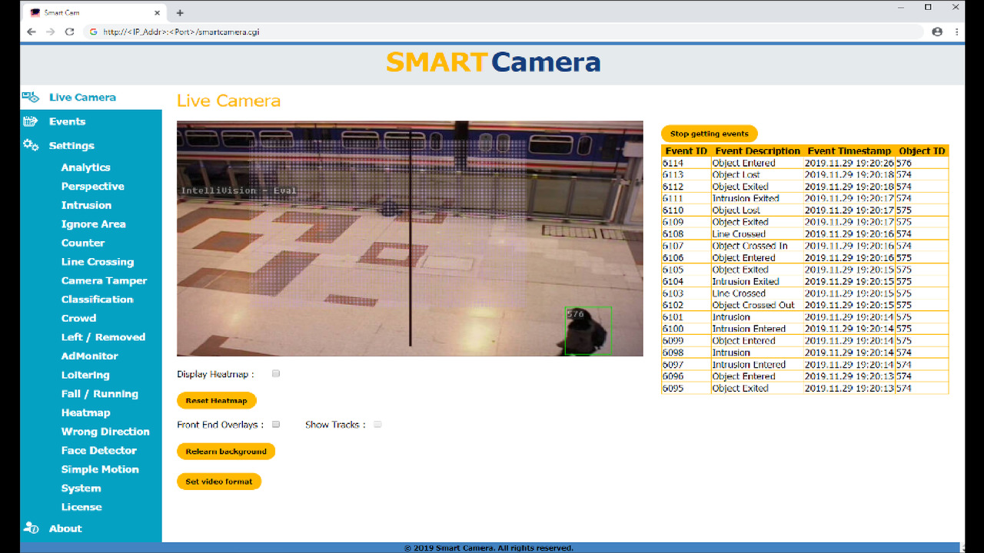The height and width of the screenshot is (553, 984).
Task: Click the SMART Camera header logo
Action: point(493,62)
